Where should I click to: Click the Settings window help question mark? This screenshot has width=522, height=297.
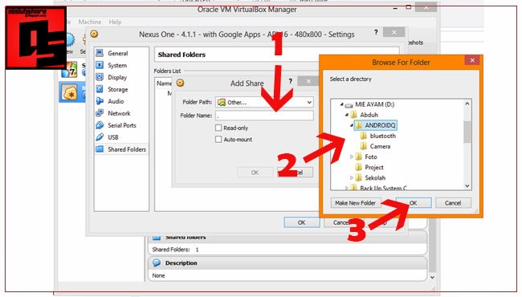tap(376, 32)
